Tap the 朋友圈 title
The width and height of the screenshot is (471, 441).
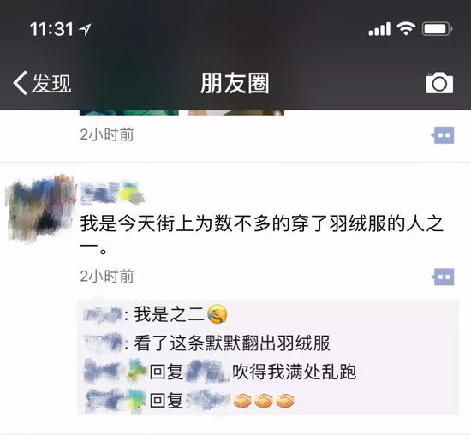235,83
